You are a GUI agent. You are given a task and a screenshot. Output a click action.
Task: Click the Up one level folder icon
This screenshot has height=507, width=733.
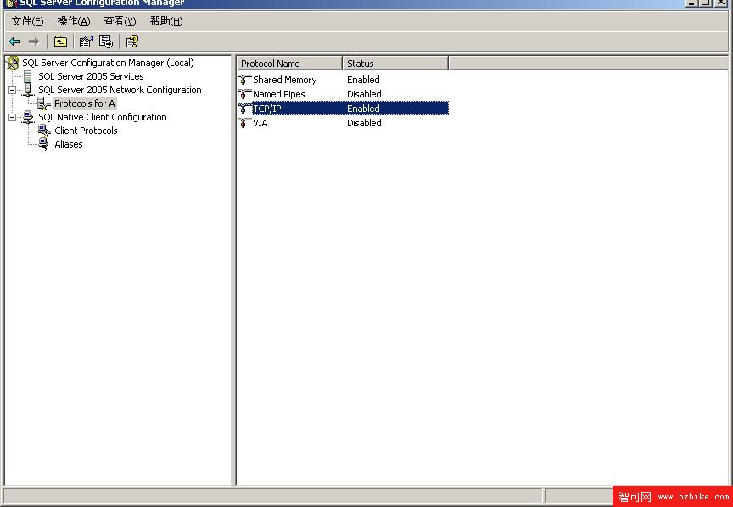click(x=60, y=42)
